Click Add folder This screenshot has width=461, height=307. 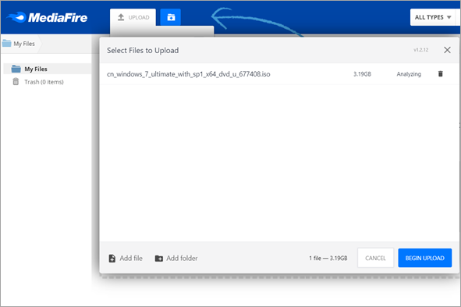(x=176, y=258)
